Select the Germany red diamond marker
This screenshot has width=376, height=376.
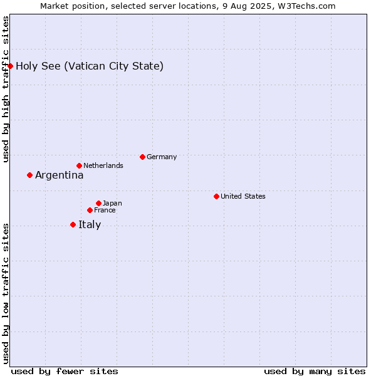143,157
